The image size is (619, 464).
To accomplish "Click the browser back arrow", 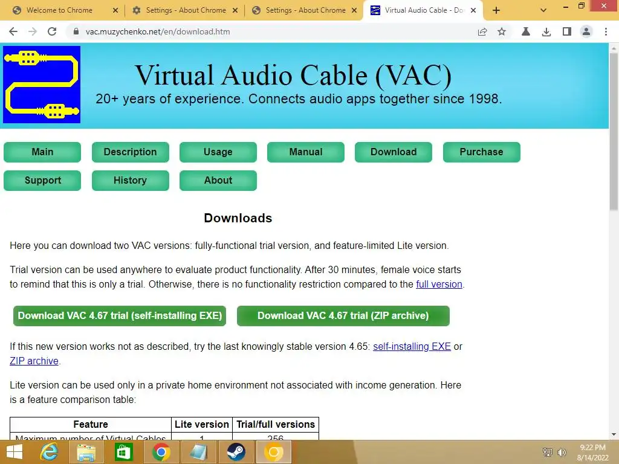I will click(x=13, y=31).
